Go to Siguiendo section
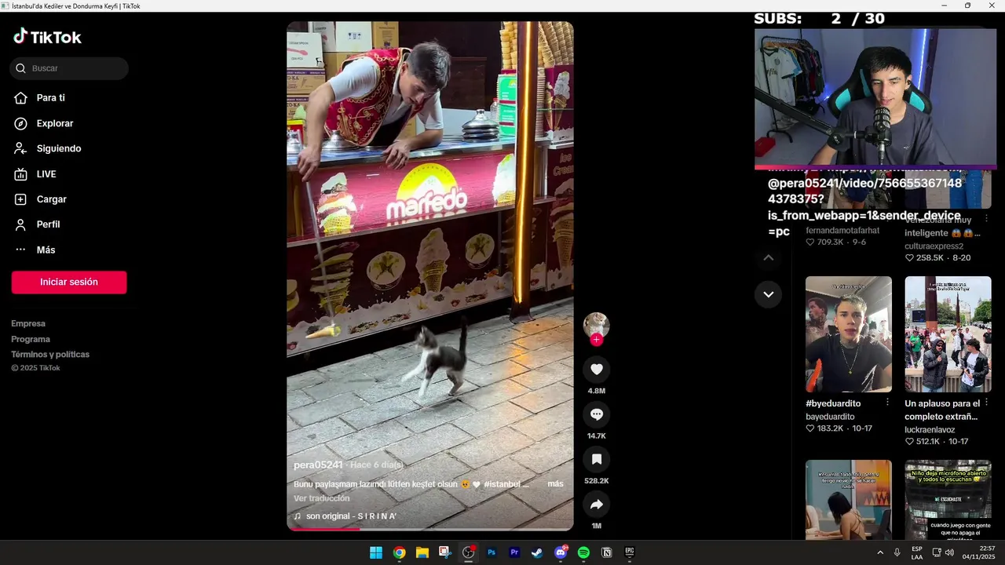This screenshot has width=1005, height=565. (x=58, y=148)
